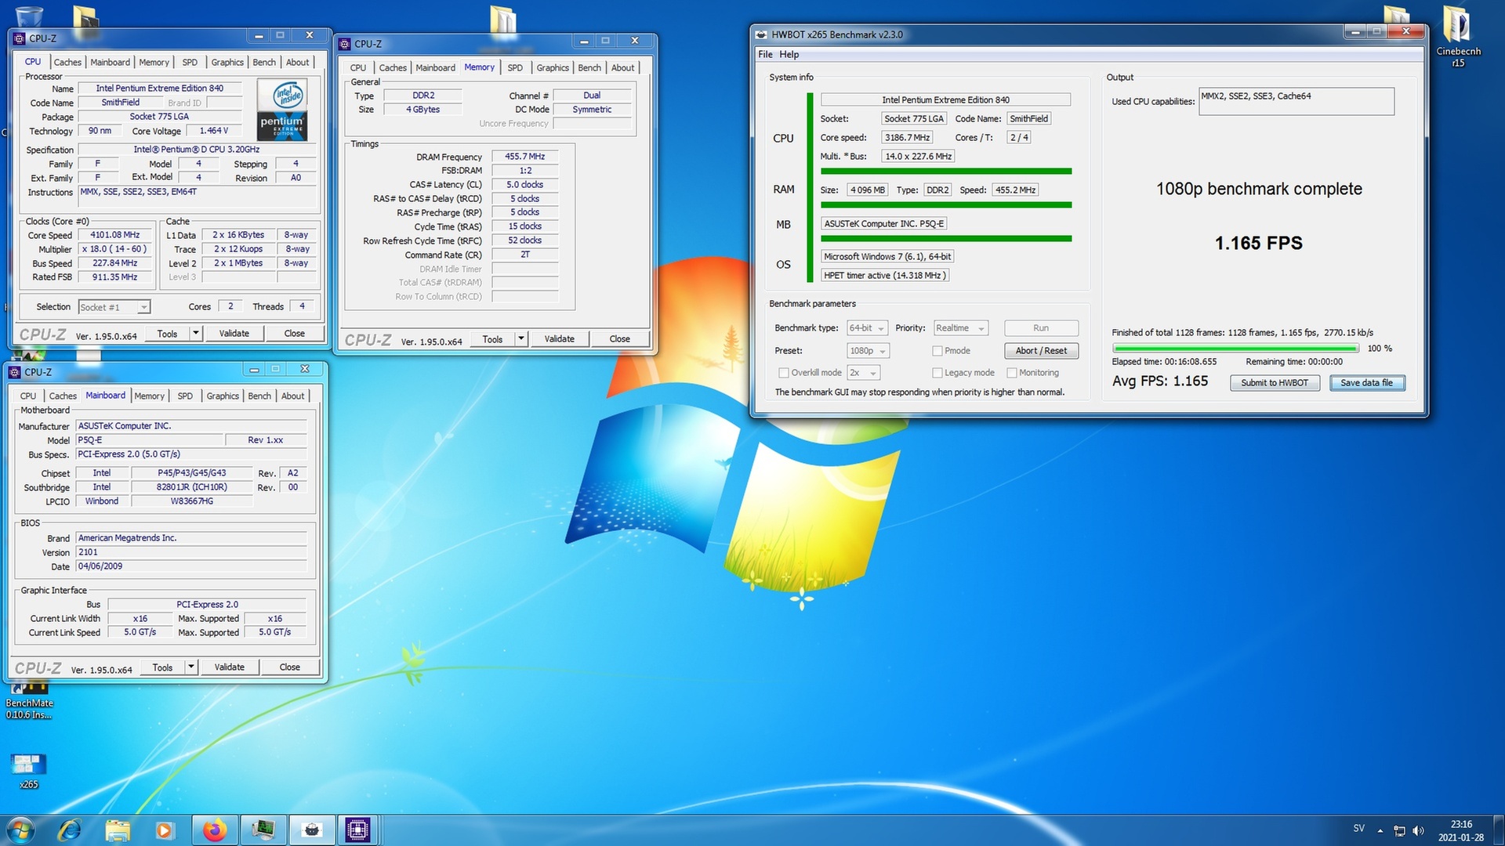1505x846 pixels.
Task: Switch to the HWBOT x265 taskbar button
Action: (312, 830)
